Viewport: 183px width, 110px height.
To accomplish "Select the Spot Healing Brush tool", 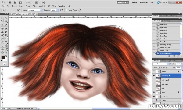I will tap(2, 28).
